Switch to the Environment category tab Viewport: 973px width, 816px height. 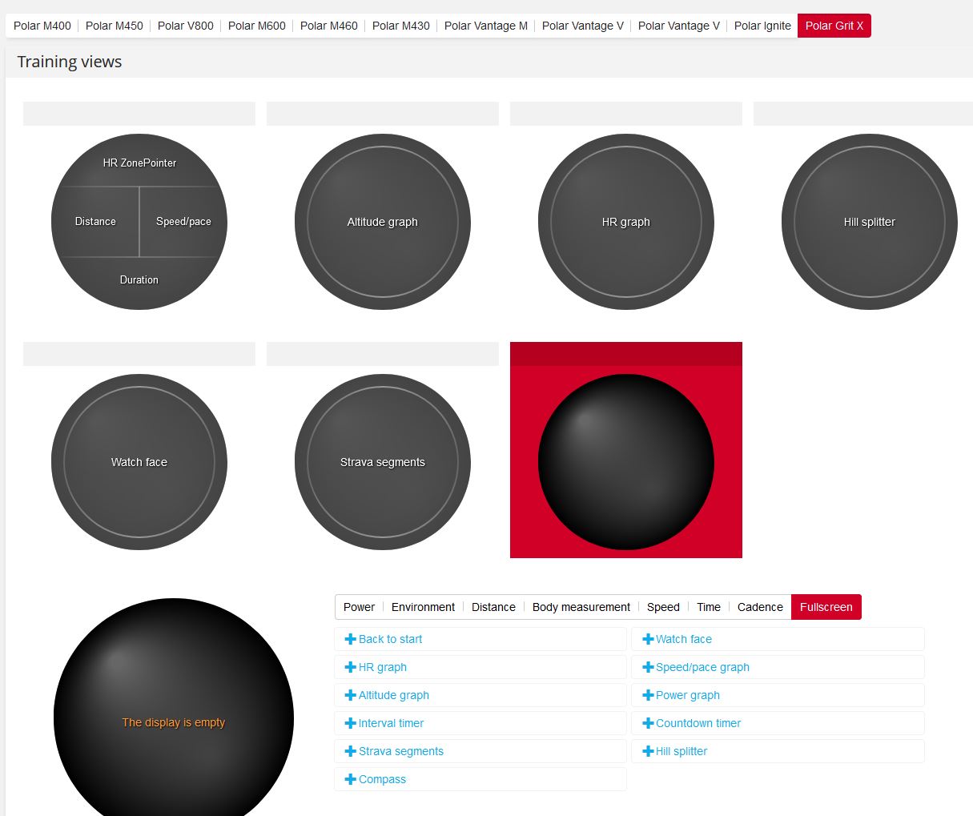pyautogui.click(x=423, y=607)
